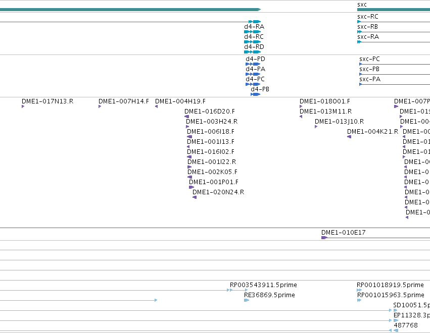This screenshot has width=430, height=333.
Task: Select the 487768 feature label
Action: [406, 325]
